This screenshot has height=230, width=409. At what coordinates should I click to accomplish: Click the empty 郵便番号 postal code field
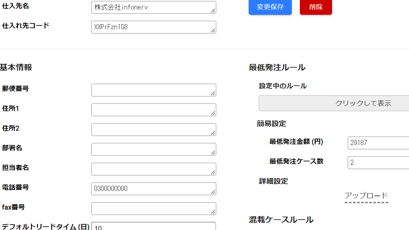click(x=154, y=90)
